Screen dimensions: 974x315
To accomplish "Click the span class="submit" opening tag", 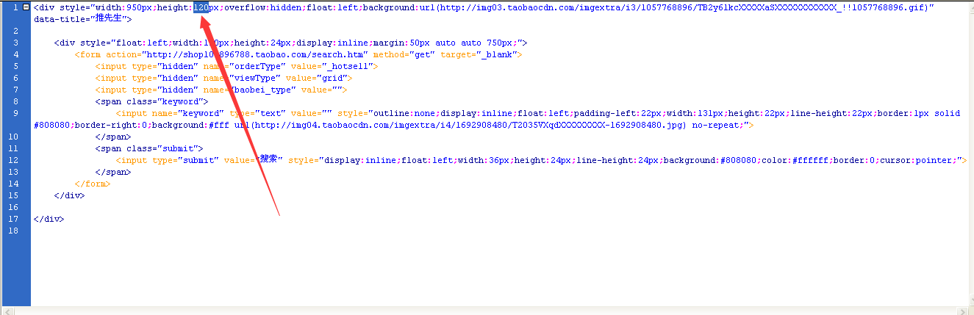I will 149,148.
